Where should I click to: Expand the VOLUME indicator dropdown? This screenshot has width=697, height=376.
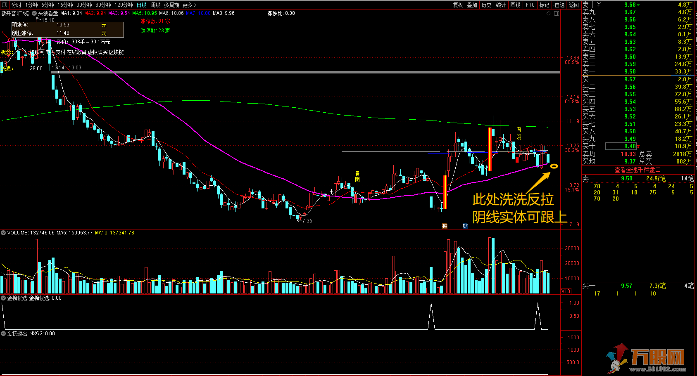click(x=3, y=233)
